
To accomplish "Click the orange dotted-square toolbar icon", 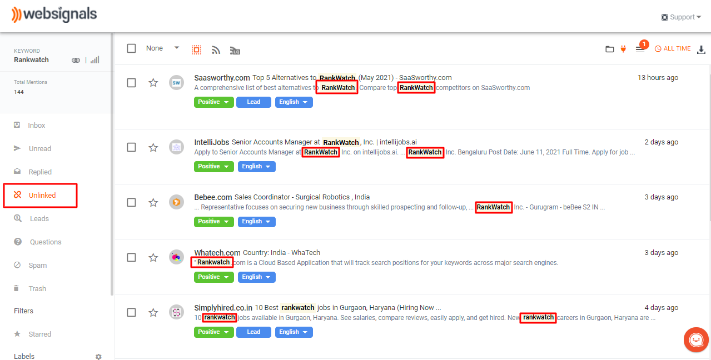I will [x=196, y=50].
